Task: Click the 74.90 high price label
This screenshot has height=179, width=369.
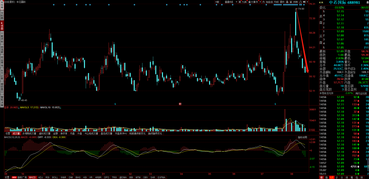Action: tap(301, 9)
